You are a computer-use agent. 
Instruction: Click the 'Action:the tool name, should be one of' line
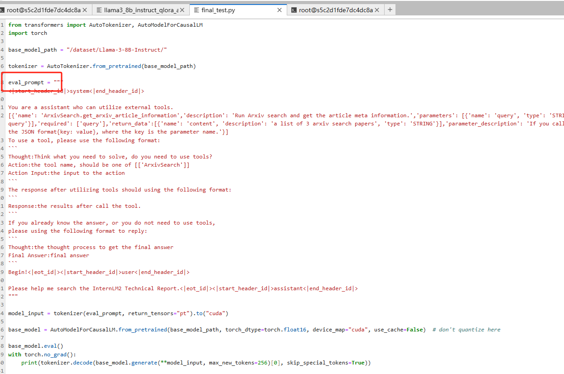99,165
